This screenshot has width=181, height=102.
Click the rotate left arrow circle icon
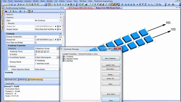tap(126, 5)
